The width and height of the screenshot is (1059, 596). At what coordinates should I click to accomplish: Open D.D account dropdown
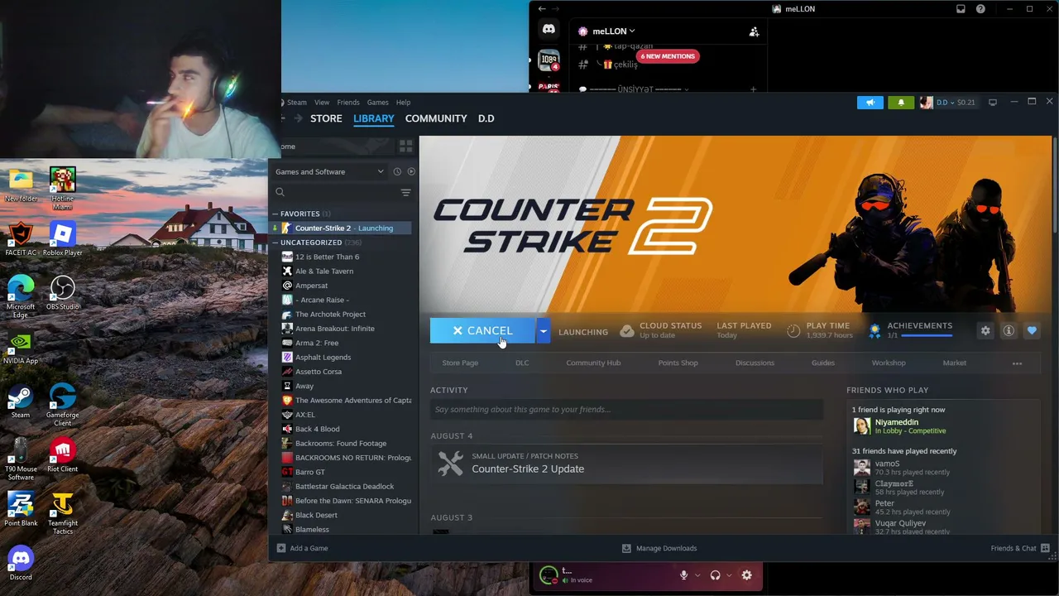[x=947, y=103]
